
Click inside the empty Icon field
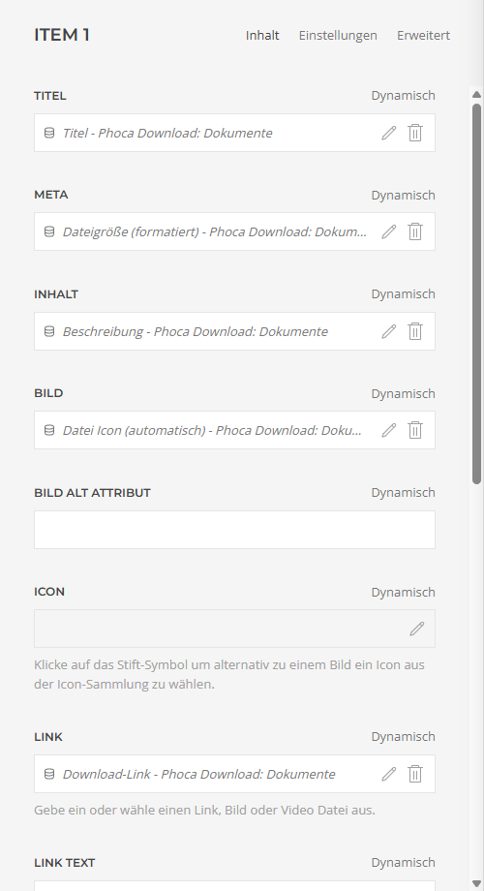(234, 629)
